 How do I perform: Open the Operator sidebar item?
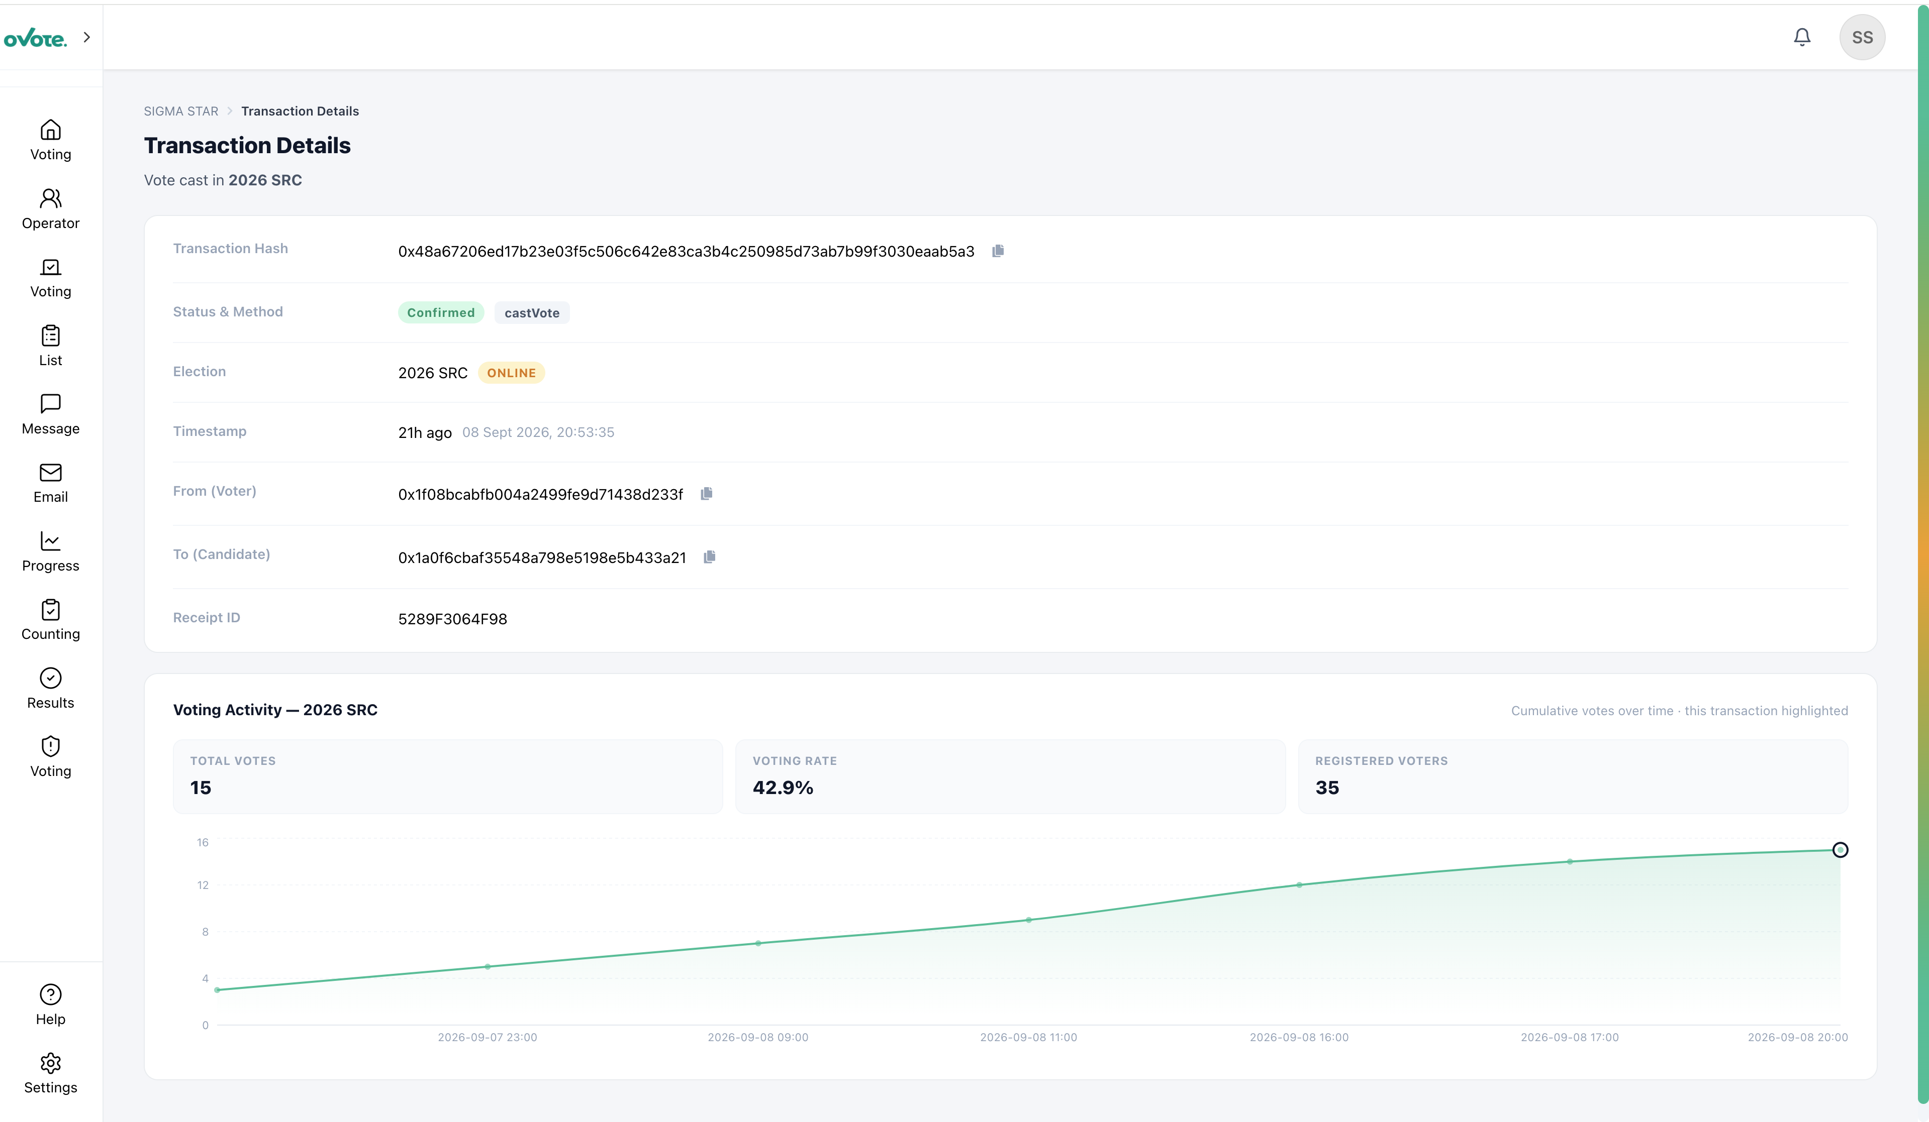click(x=51, y=209)
